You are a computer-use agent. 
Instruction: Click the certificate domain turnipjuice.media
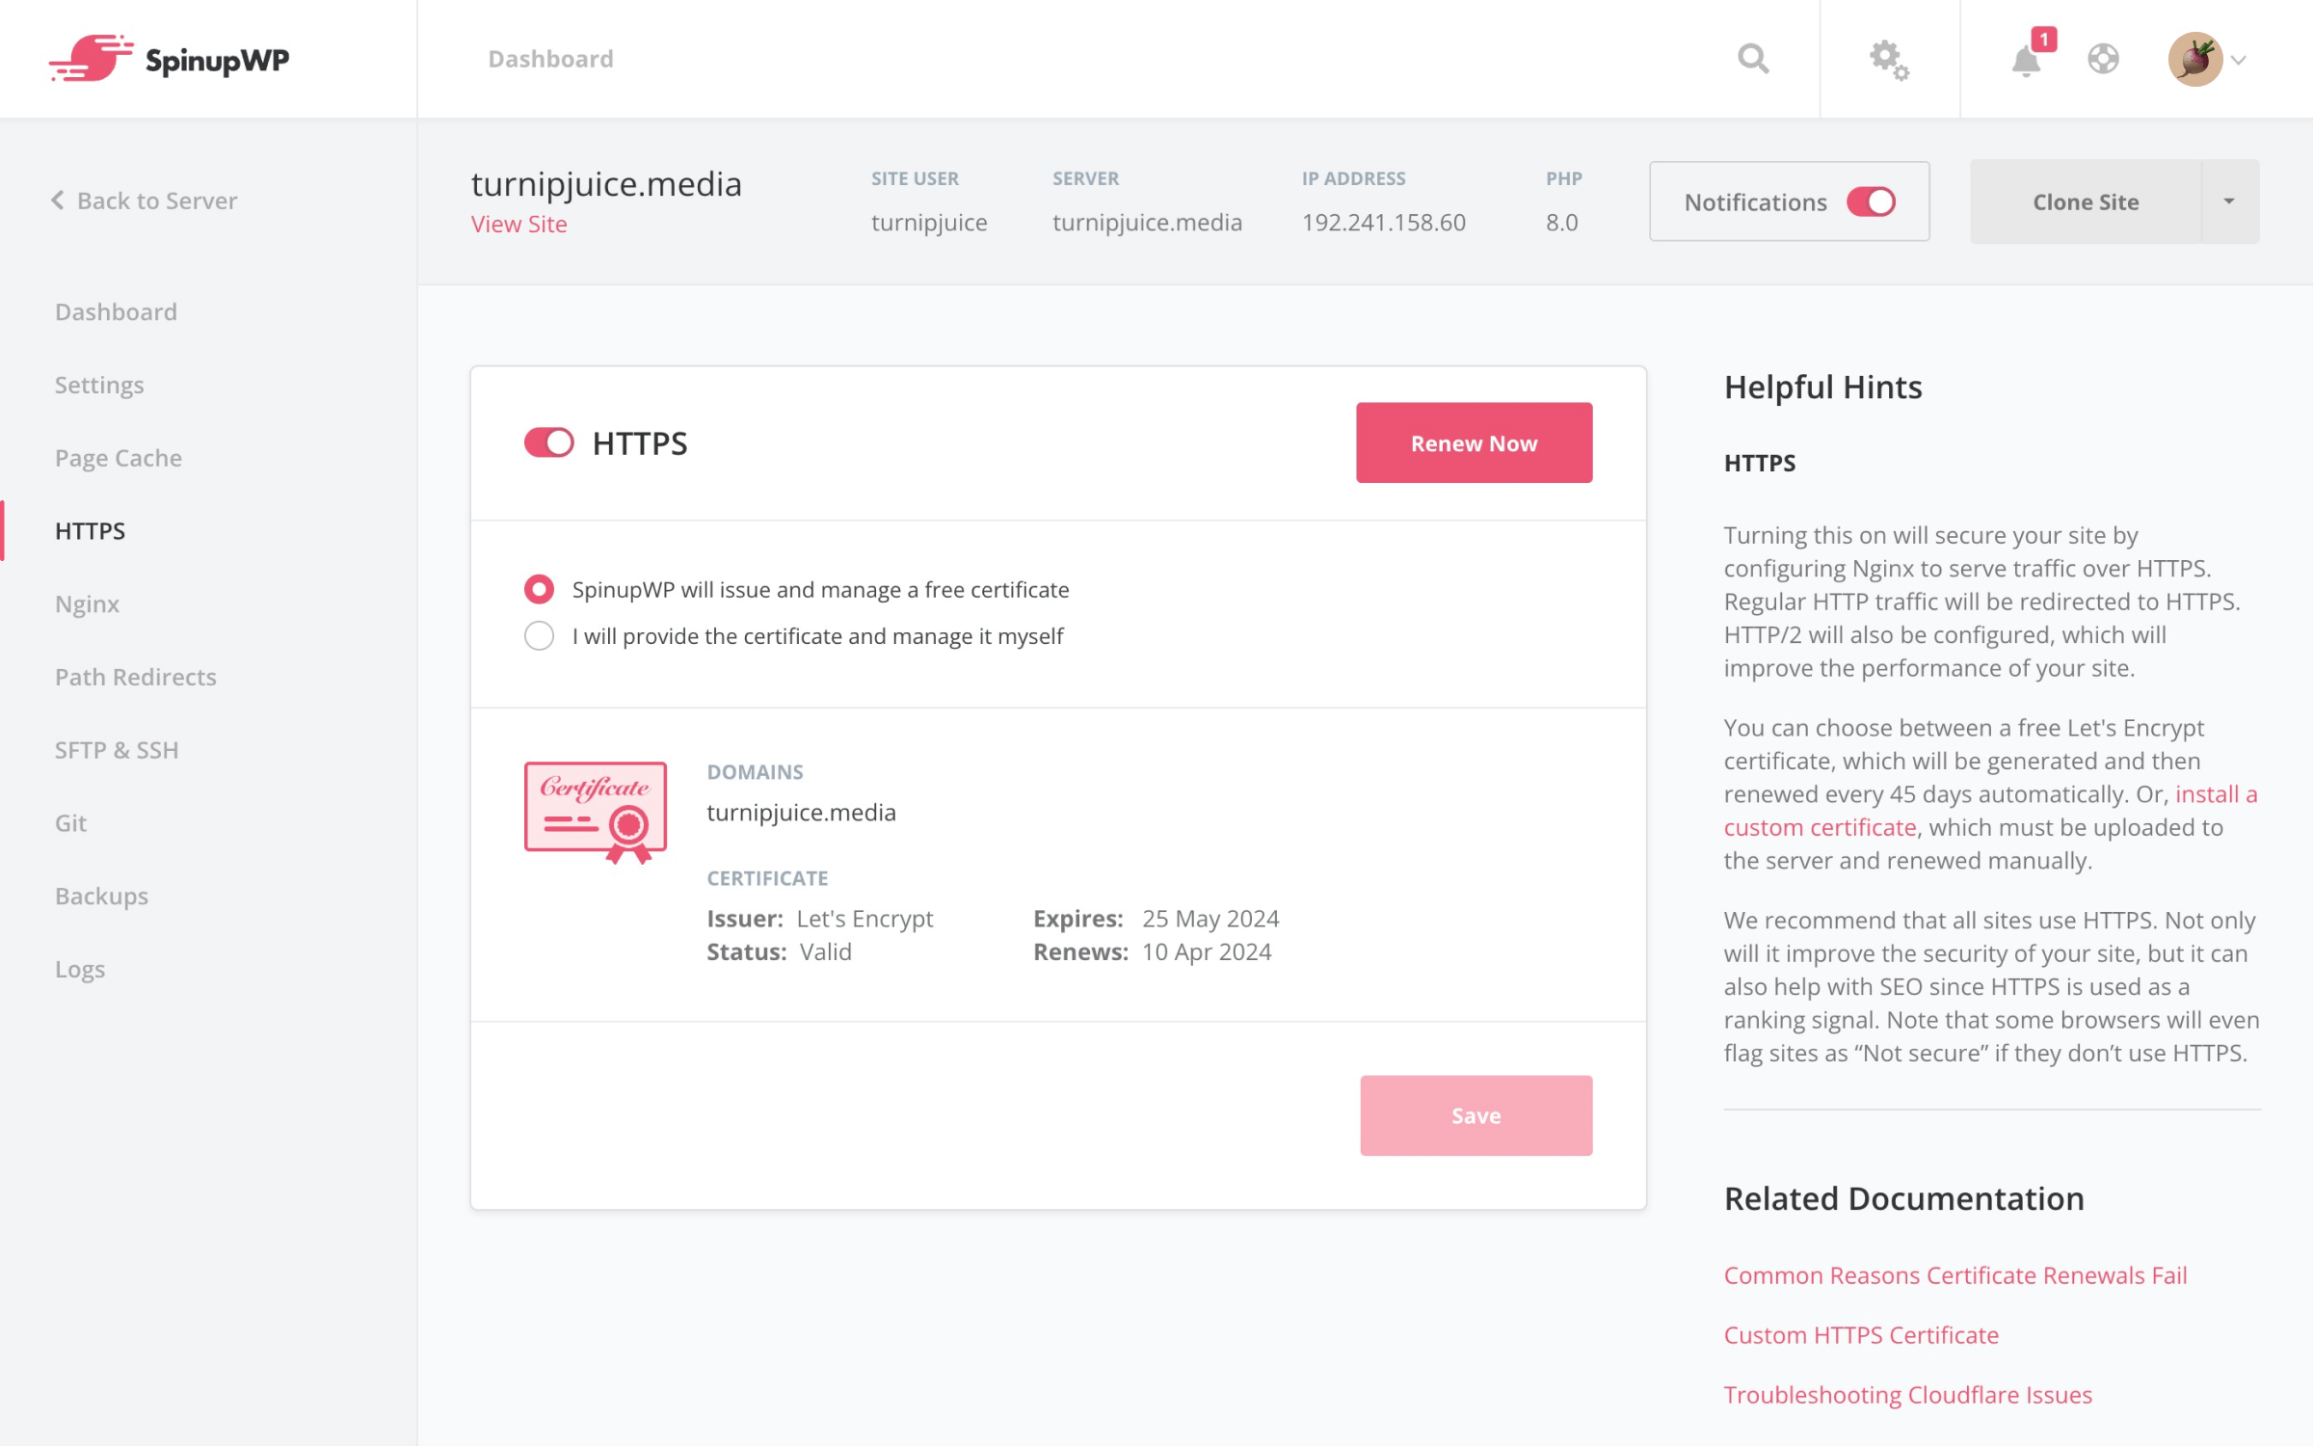click(801, 812)
